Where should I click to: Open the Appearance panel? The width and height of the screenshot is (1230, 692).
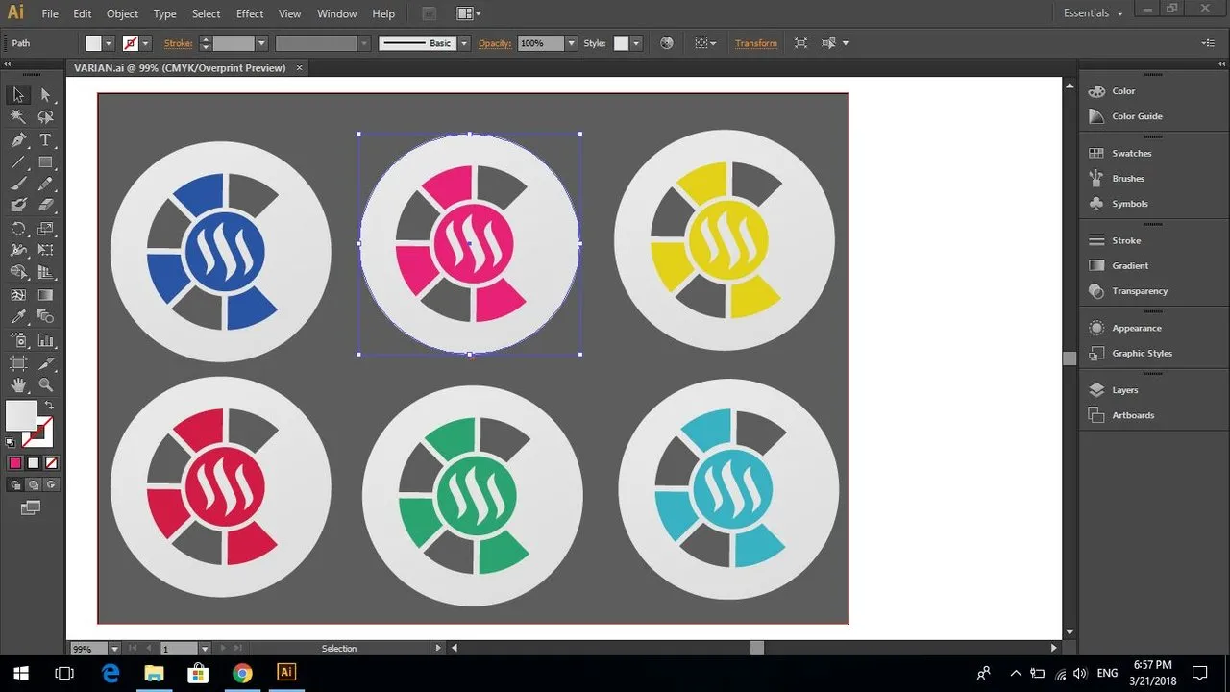(1136, 328)
